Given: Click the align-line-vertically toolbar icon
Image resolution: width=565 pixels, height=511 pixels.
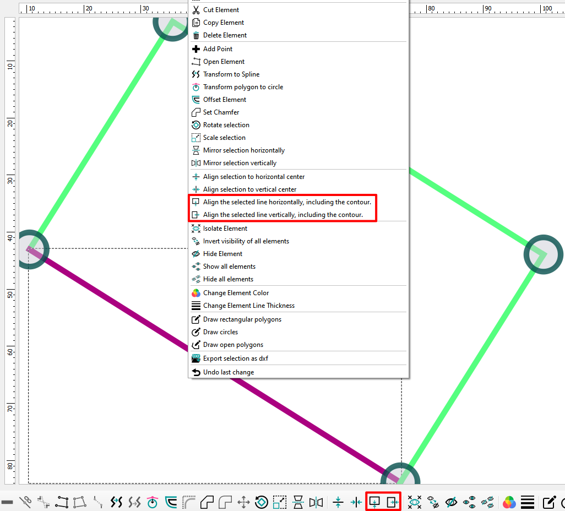Looking at the screenshot, I should click(392, 502).
